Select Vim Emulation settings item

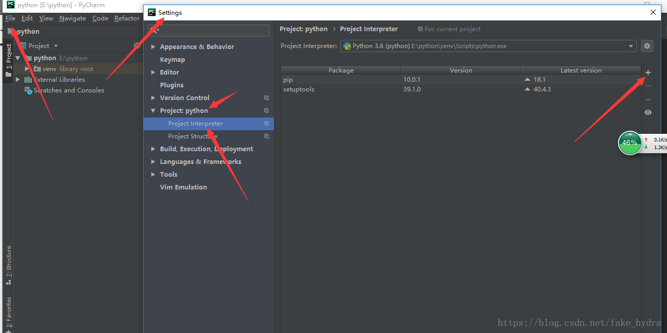pyautogui.click(x=183, y=187)
